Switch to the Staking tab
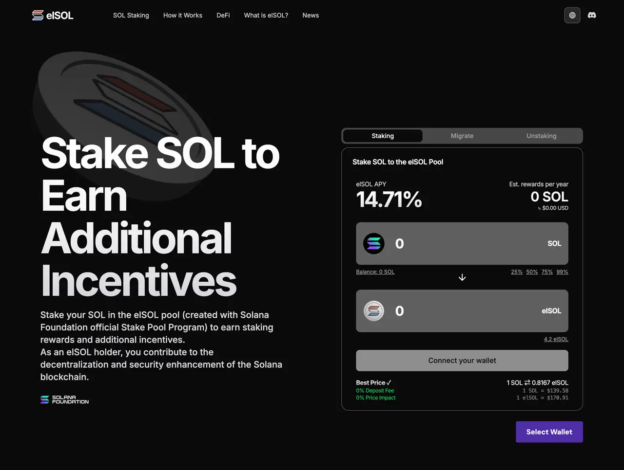Viewport: 624px width, 470px height. (383, 136)
